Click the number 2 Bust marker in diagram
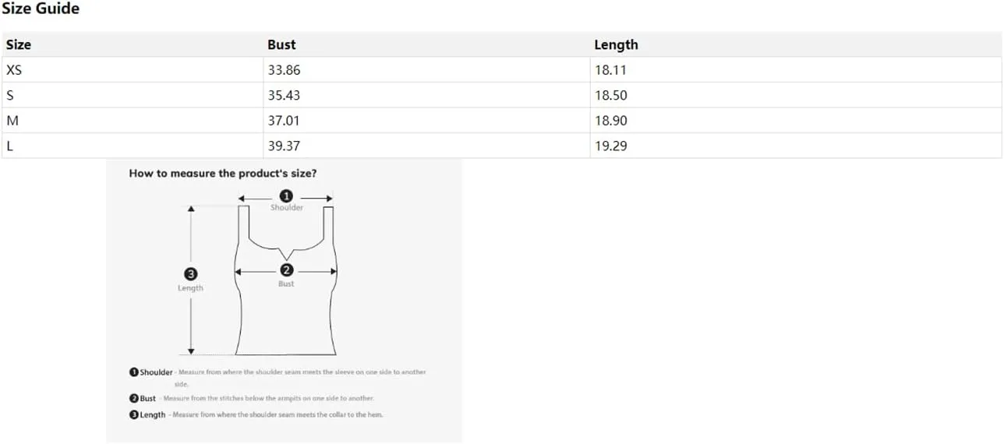1004x444 pixels. [x=286, y=270]
